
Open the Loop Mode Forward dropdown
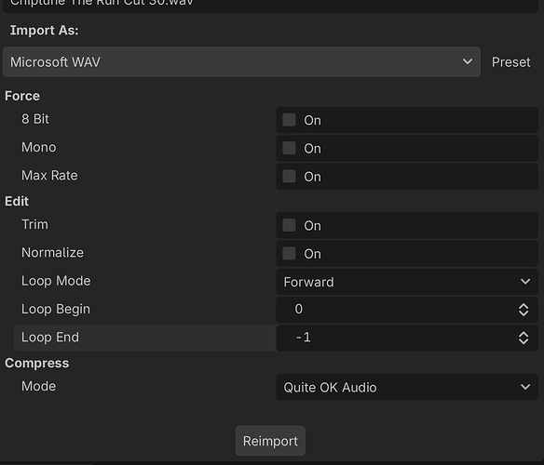[x=407, y=282]
